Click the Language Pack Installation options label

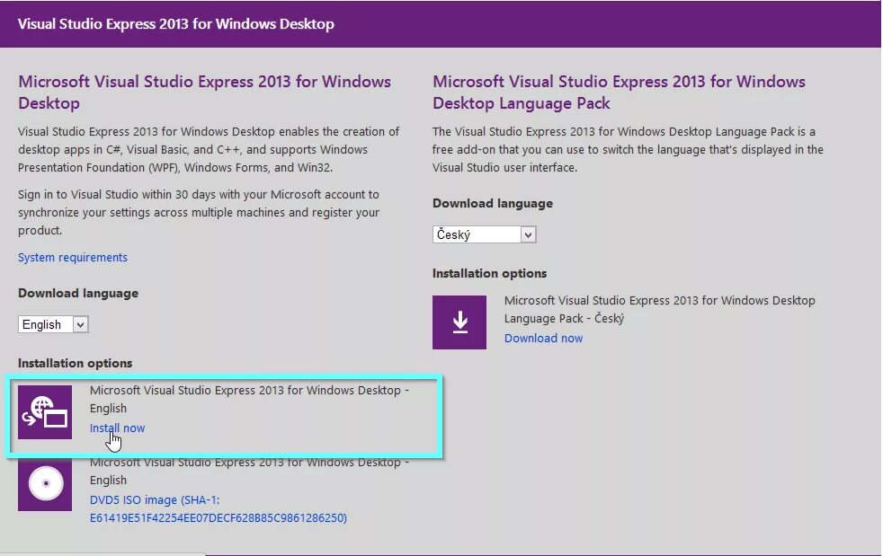click(x=489, y=273)
